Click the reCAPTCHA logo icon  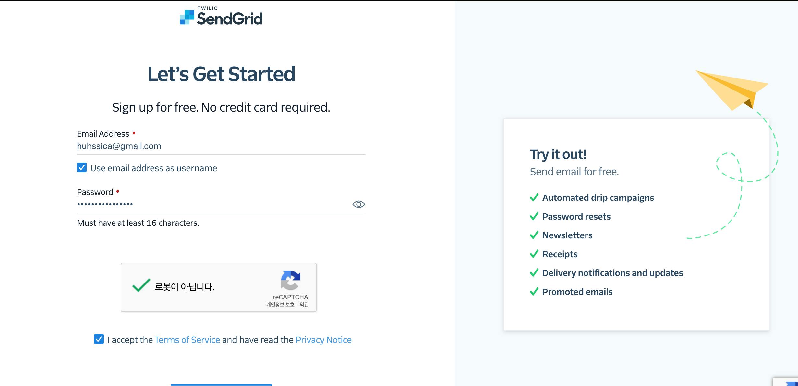click(290, 280)
